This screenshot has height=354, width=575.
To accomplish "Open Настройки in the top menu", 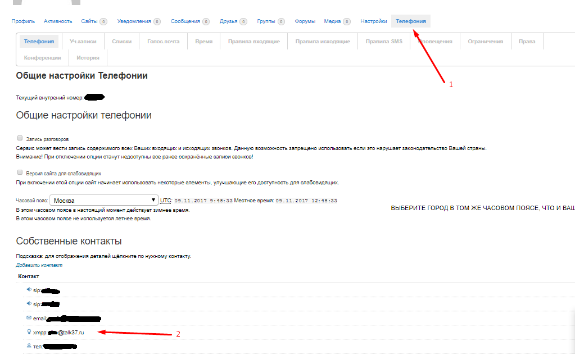I will (x=374, y=21).
